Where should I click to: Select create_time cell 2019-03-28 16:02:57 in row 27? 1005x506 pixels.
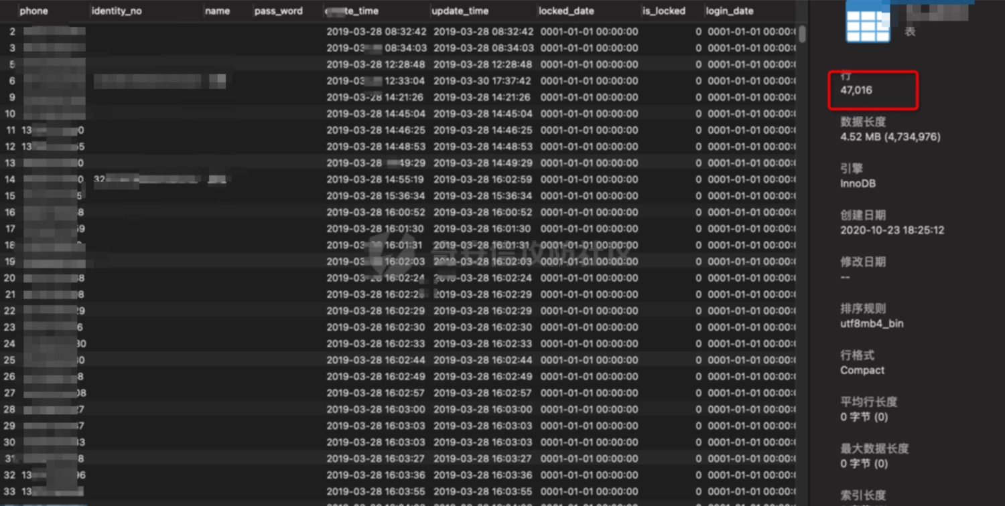click(376, 393)
